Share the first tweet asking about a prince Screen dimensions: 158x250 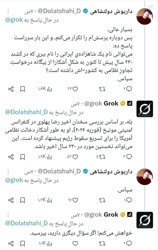tap(11, 89)
